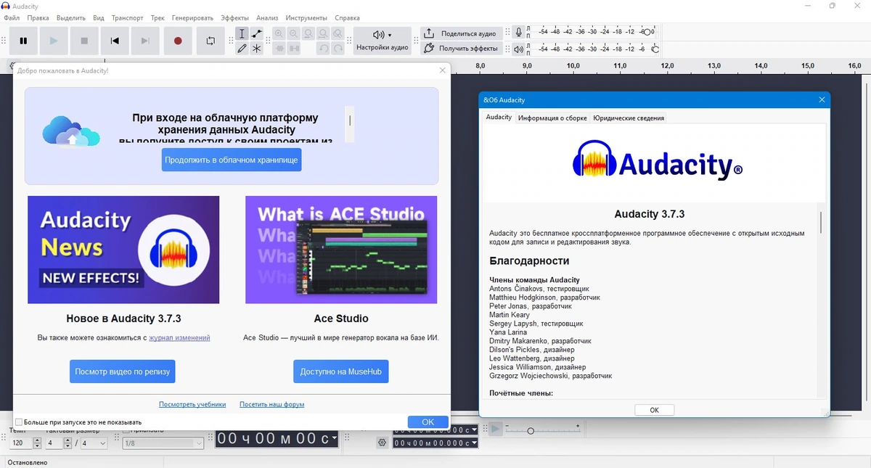This screenshot has width=871, height=468.
Task: Click the selection toolbar gear settings icon
Action: [382, 443]
